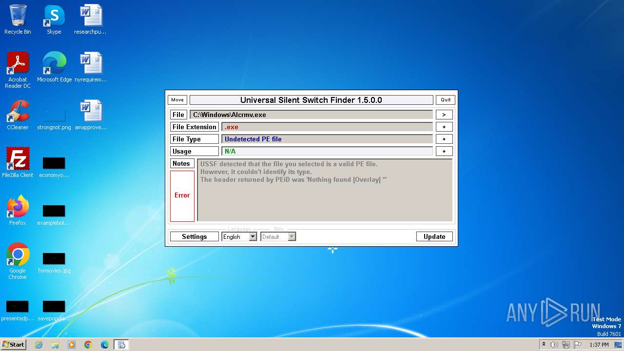The width and height of the screenshot is (624, 351).
Task: Select the nyrequirem... Word document
Action: pos(90,67)
